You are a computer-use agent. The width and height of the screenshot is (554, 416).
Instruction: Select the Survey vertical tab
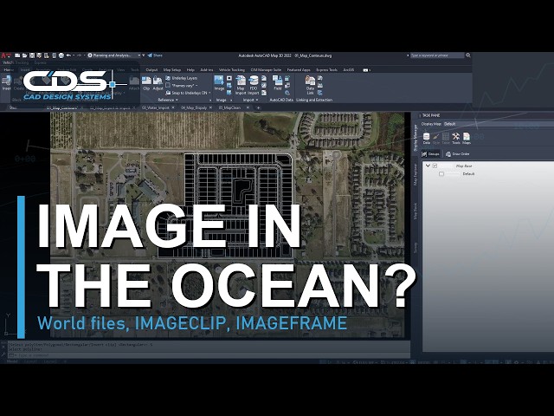coord(415,247)
